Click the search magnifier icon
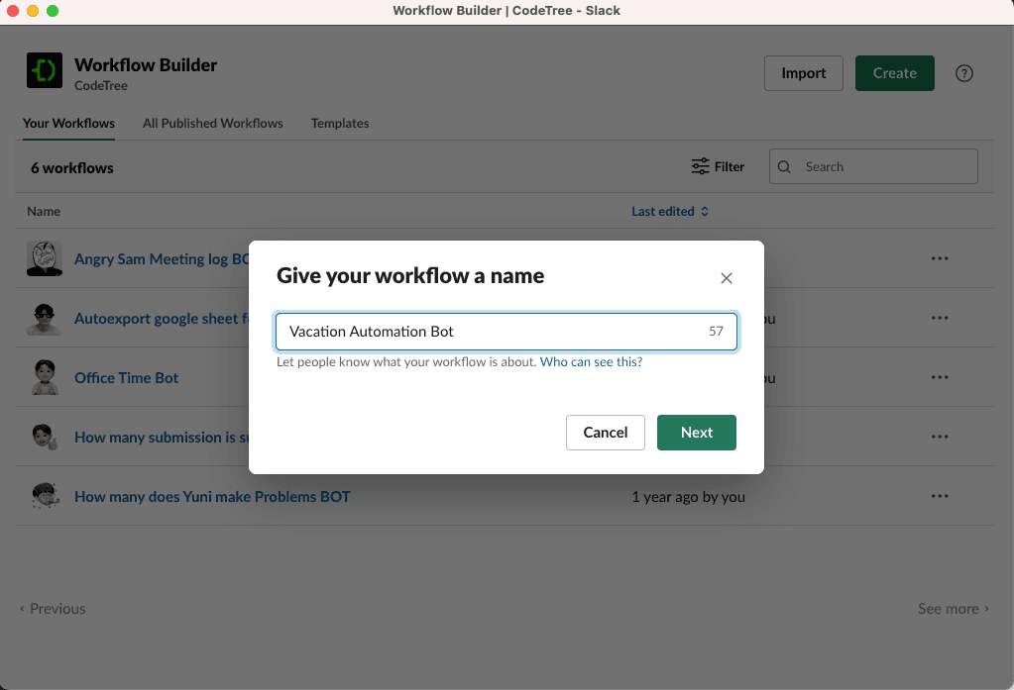The image size is (1014, 690). pyautogui.click(x=784, y=166)
